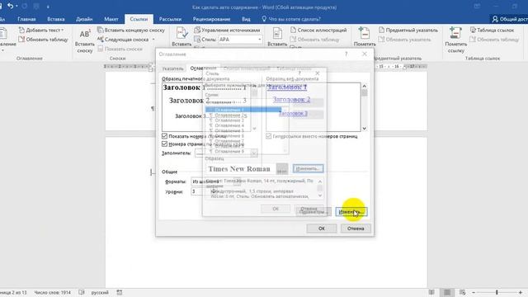528x297 pixels.
Task: Toggle Показать номера страниц checkbox
Action: tap(165, 136)
